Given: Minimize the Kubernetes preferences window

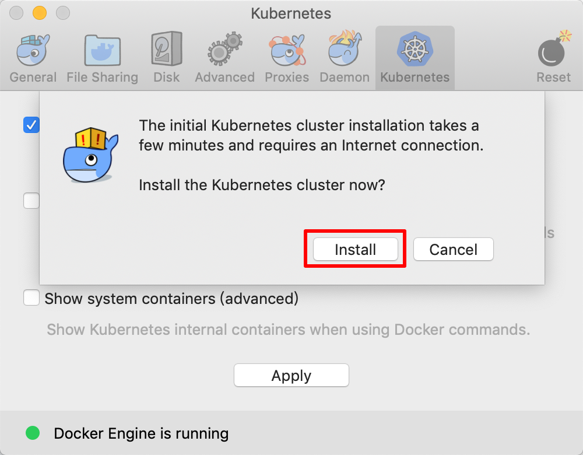Looking at the screenshot, I should [x=40, y=13].
